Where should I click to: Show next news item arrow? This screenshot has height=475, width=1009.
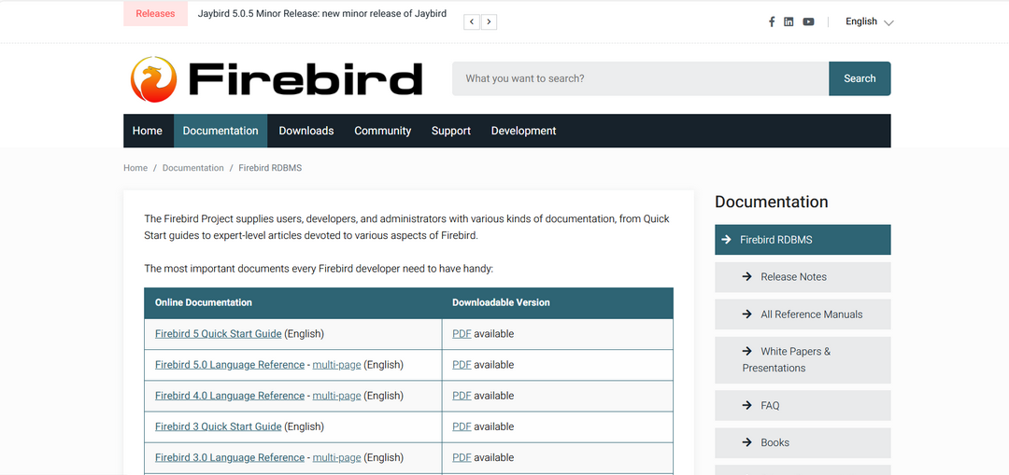(x=489, y=21)
